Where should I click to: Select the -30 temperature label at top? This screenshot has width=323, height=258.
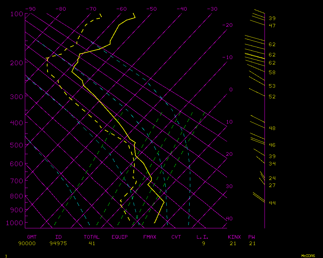(x=212, y=9)
